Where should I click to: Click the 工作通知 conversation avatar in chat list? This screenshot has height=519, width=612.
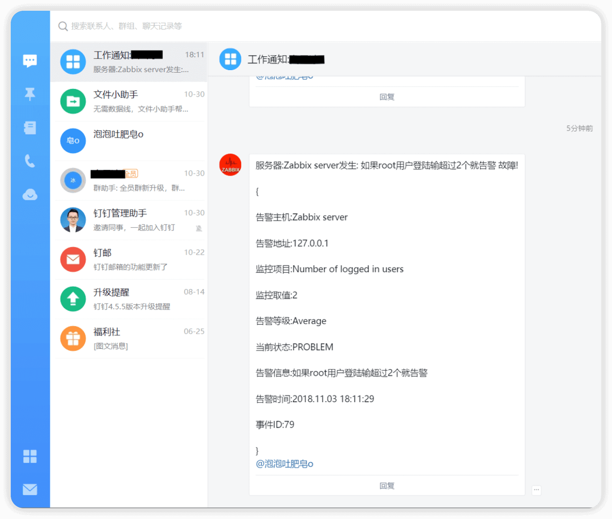pos(73,62)
